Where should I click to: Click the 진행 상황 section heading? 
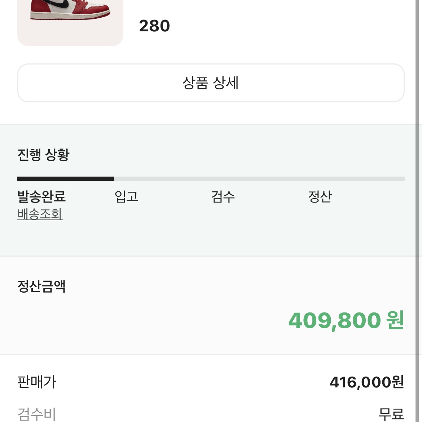43,155
